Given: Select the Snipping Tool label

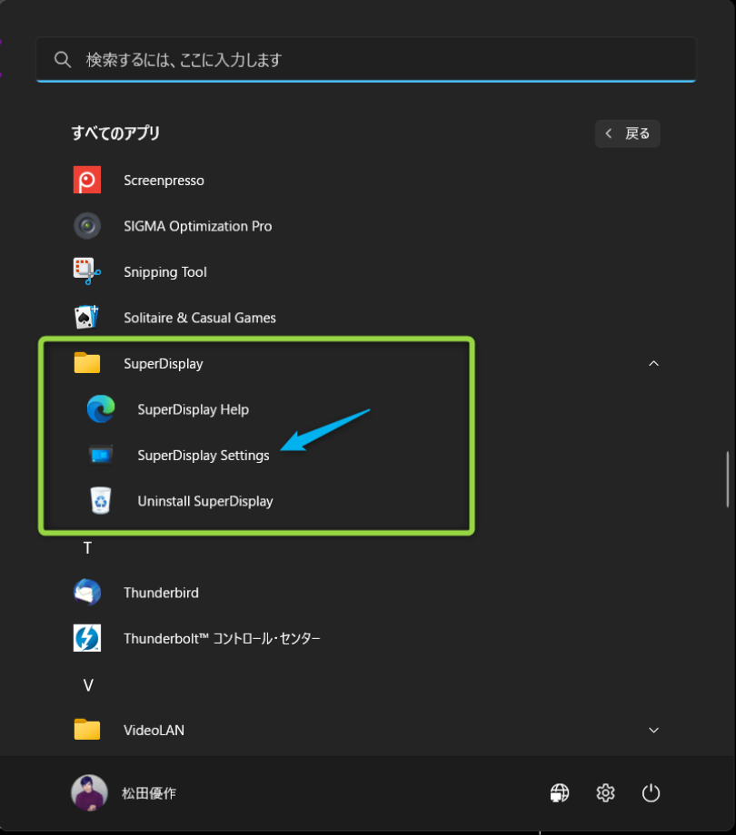Looking at the screenshot, I should point(165,272).
